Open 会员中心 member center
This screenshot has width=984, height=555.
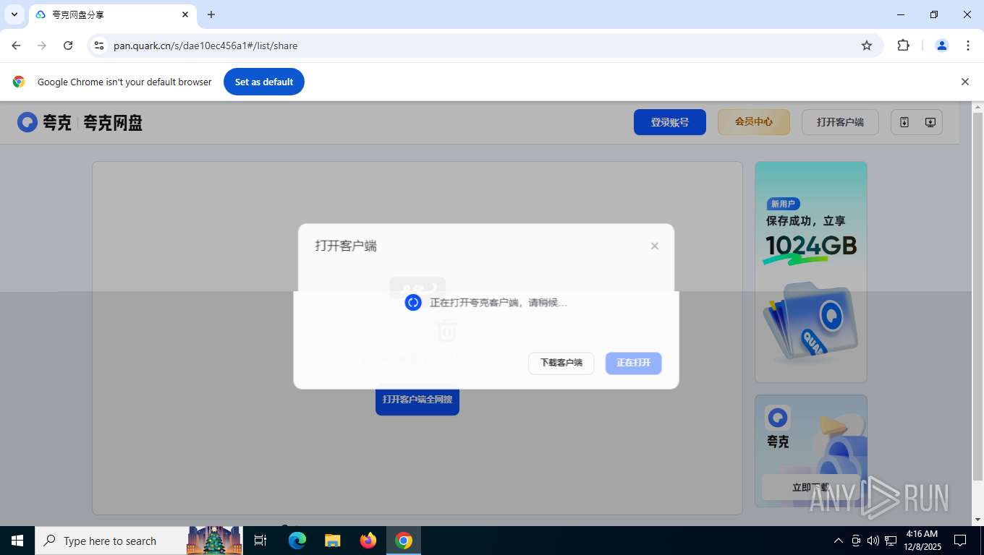tap(754, 122)
